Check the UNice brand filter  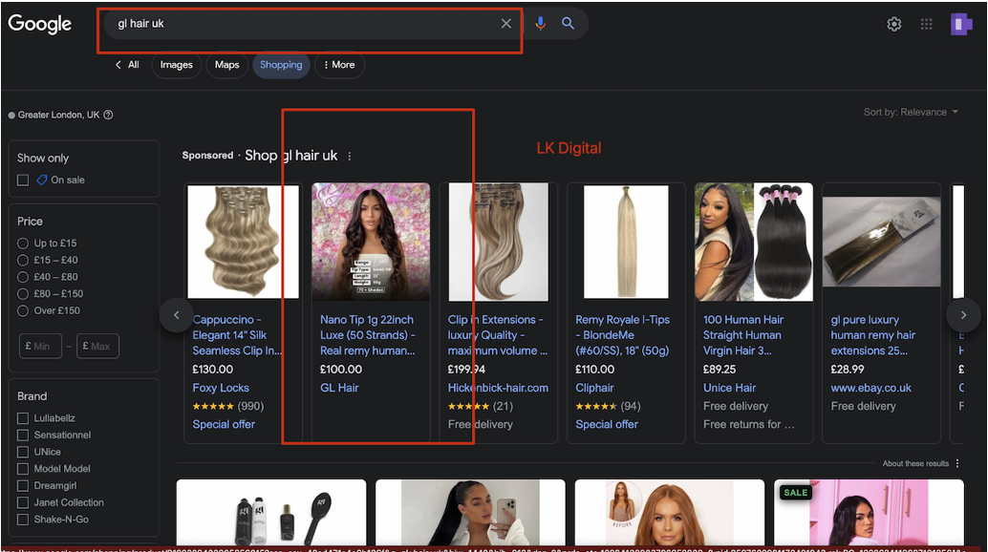[x=23, y=452]
